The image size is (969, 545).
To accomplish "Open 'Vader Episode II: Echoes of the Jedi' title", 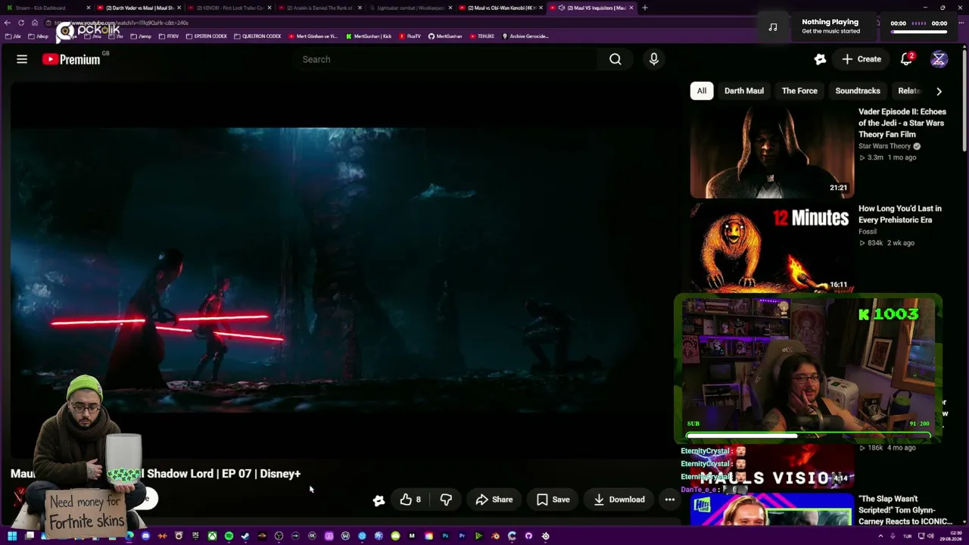I will click(x=902, y=123).
